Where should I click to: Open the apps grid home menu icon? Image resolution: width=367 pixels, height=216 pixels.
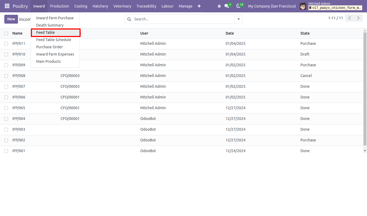pos(7,6)
